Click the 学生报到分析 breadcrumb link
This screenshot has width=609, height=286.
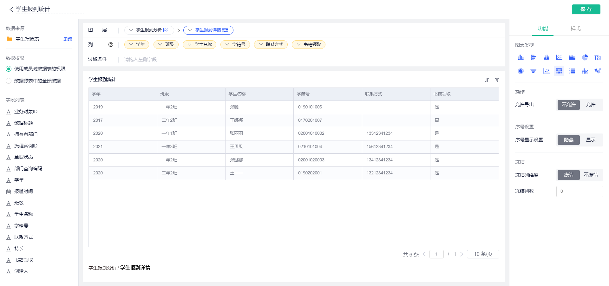click(x=102, y=268)
